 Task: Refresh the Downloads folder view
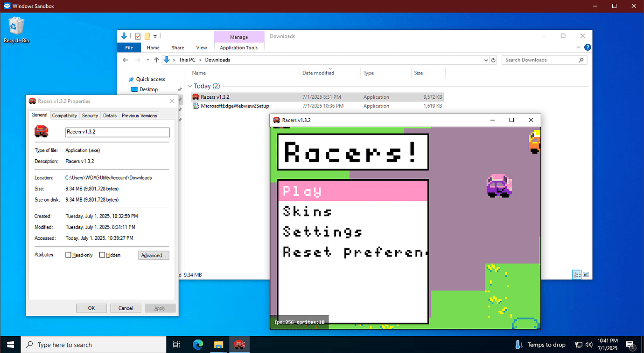[x=494, y=60]
